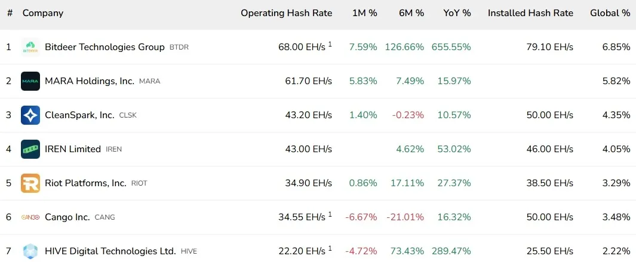
Task: Sort by the Global % column header
Action: point(610,13)
